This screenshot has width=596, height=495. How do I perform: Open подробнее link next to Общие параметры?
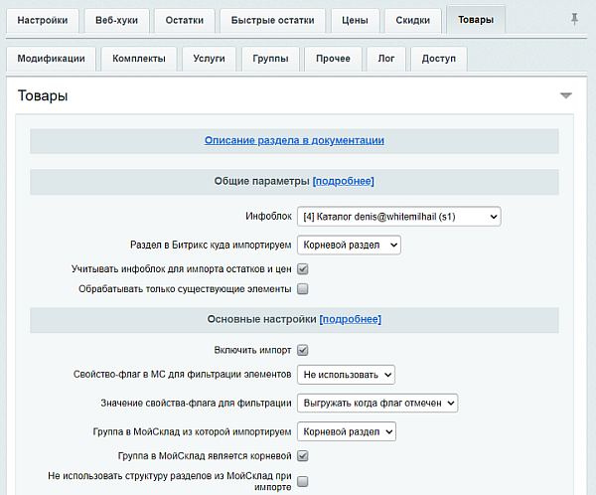coord(343,181)
